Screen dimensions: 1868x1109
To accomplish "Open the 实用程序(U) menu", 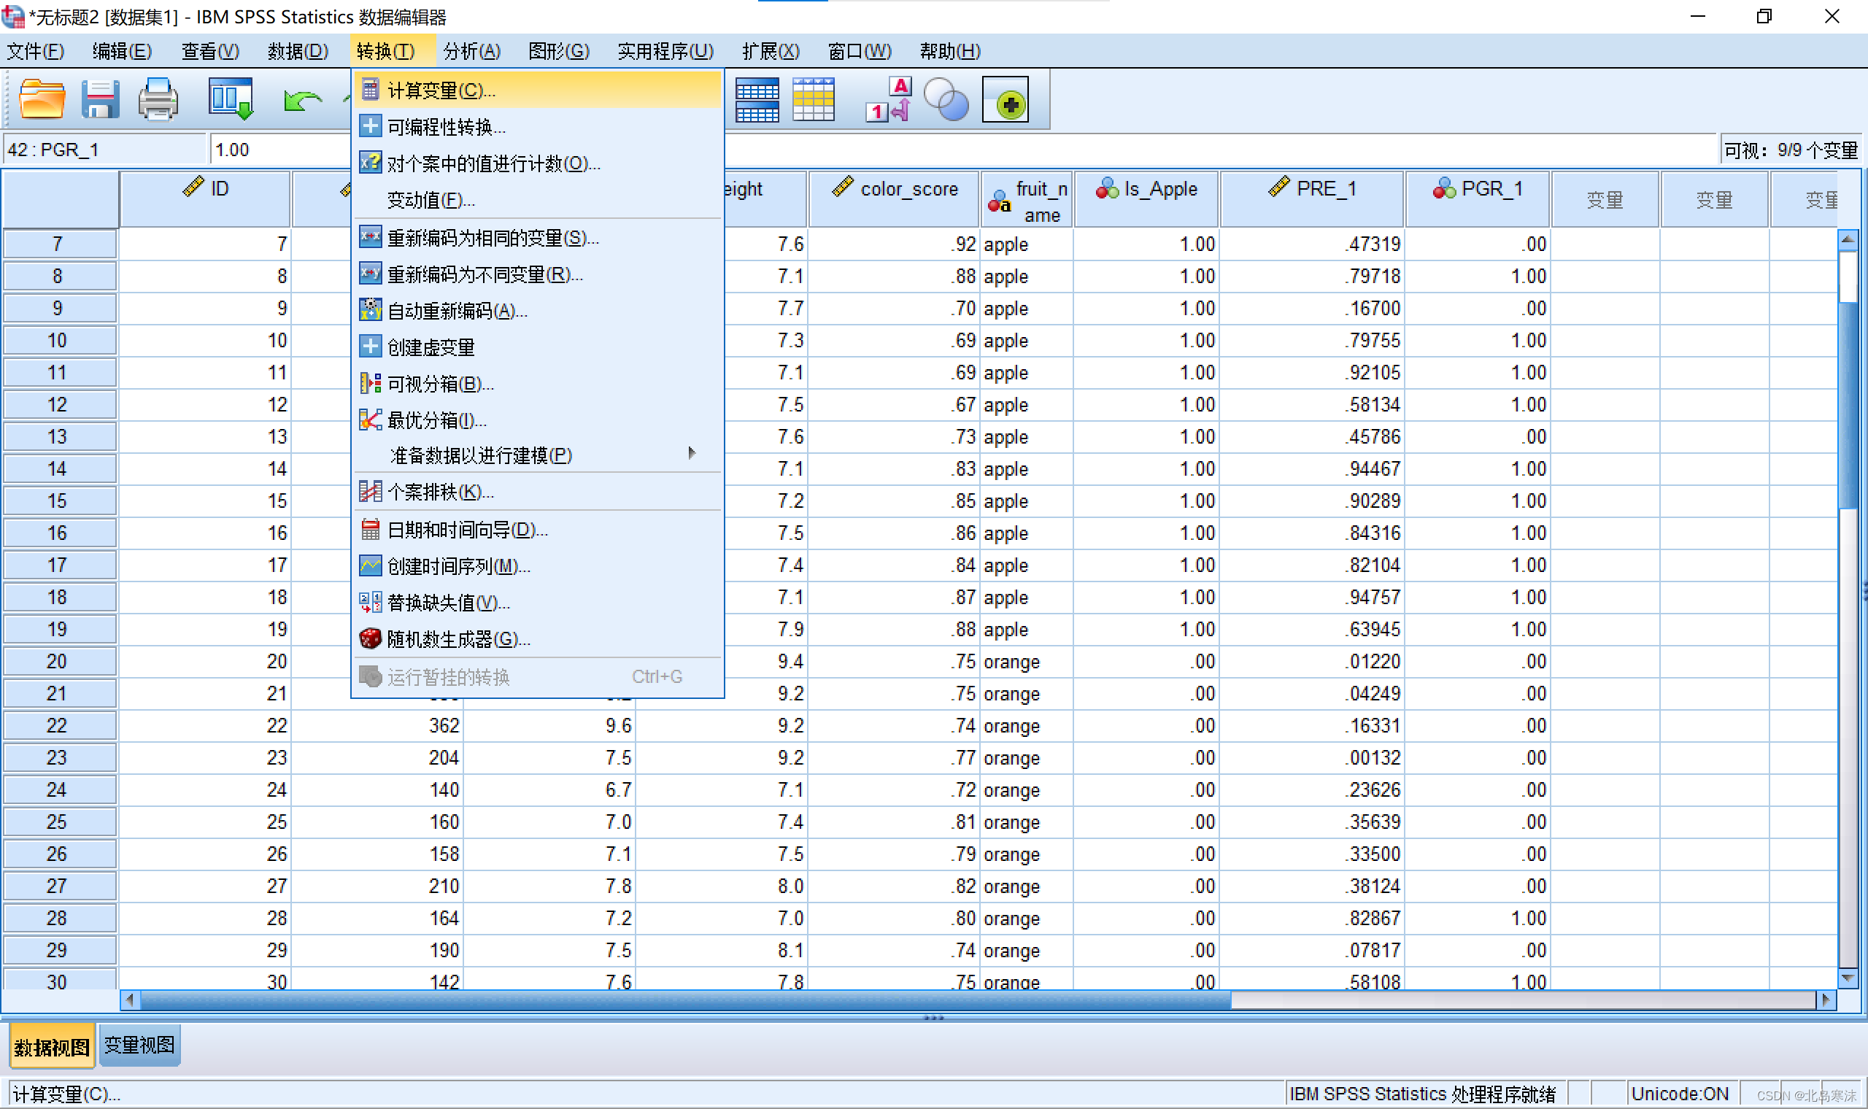I will point(665,51).
